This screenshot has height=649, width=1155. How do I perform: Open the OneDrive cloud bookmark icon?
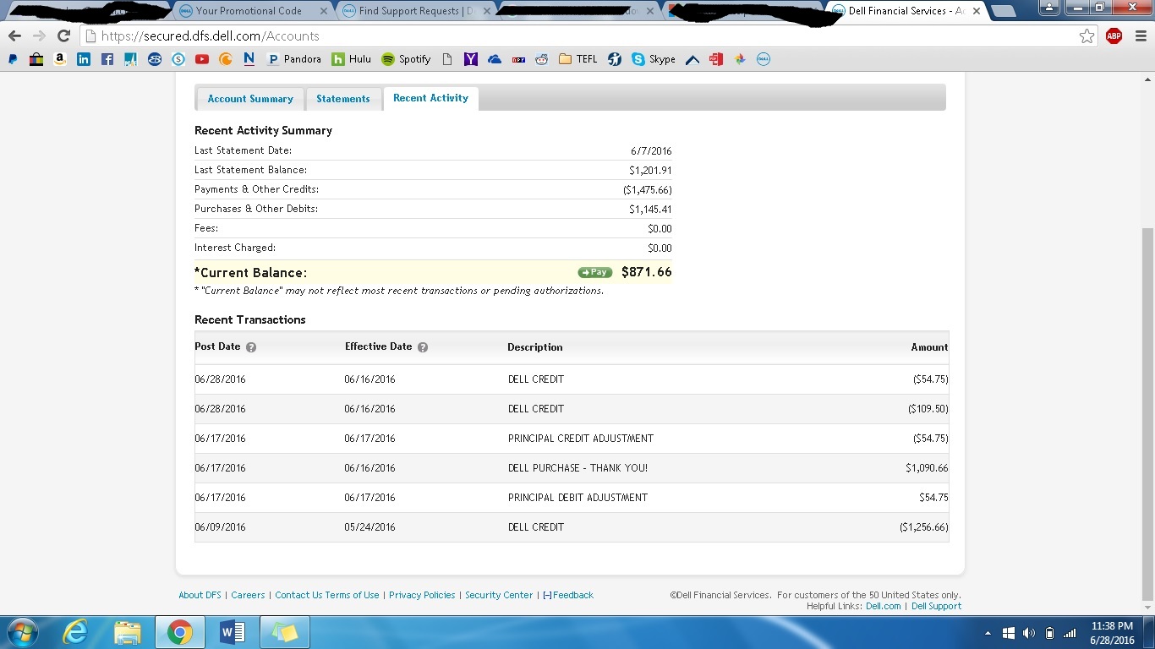pos(495,59)
